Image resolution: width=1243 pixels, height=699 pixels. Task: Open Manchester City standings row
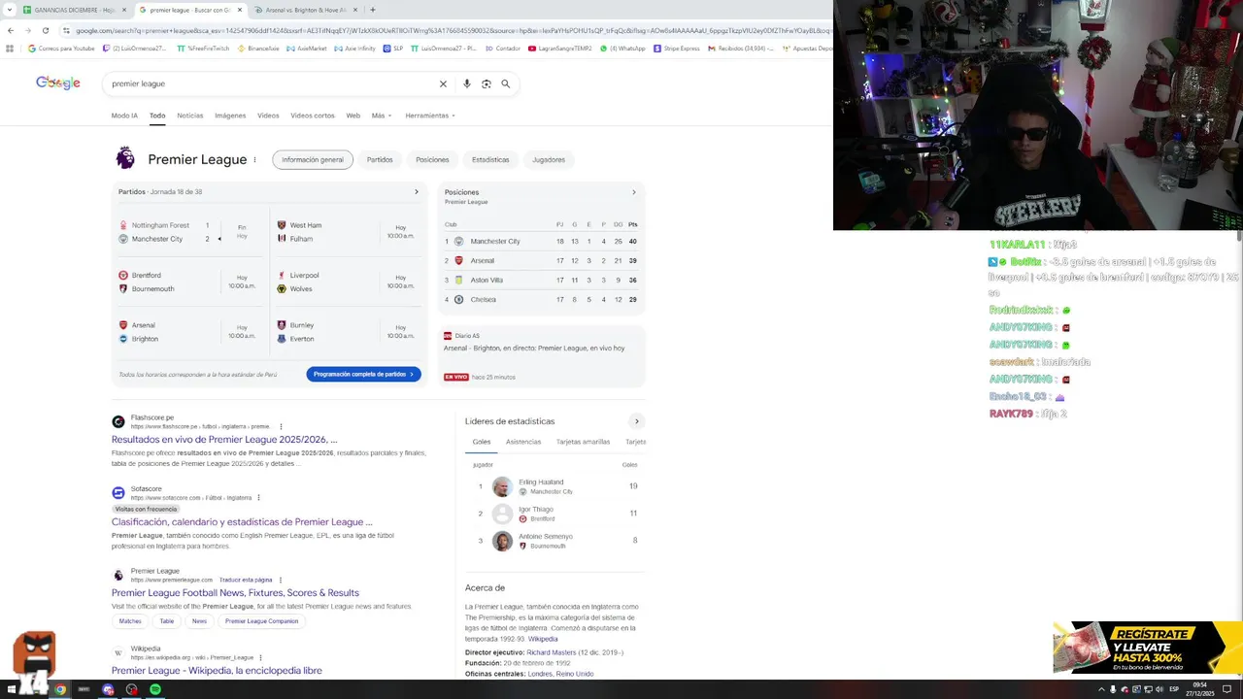click(x=541, y=241)
